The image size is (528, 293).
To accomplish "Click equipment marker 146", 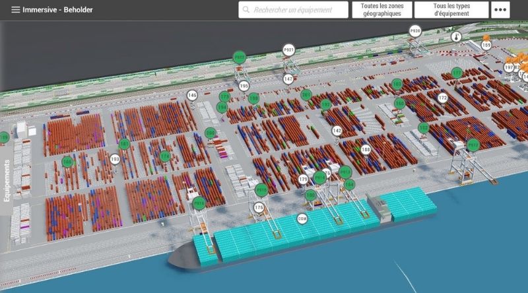I will pyautogui.click(x=192, y=96).
